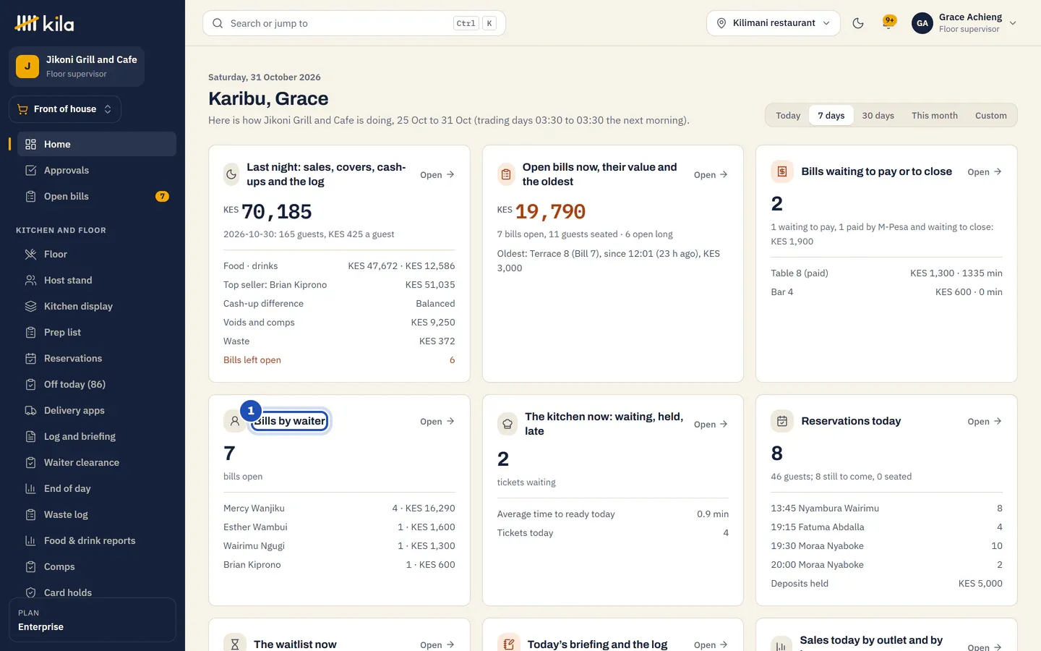Open the Open bills now card
This screenshot has width=1041, height=651.
(711, 174)
